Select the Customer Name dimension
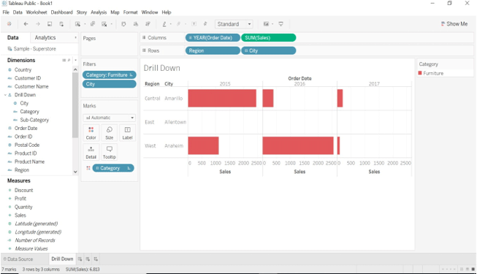This screenshot has width=477, height=274. click(31, 86)
